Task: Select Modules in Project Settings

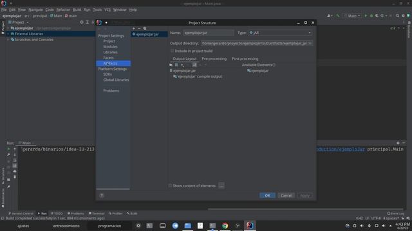Action: click(110, 47)
